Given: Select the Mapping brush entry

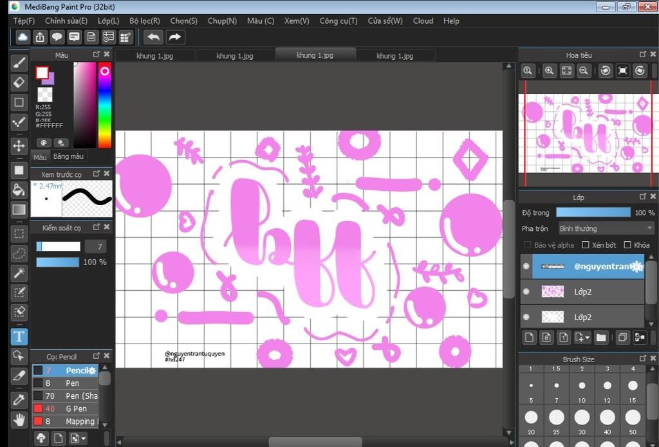Looking at the screenshot, I should [65, 421].
